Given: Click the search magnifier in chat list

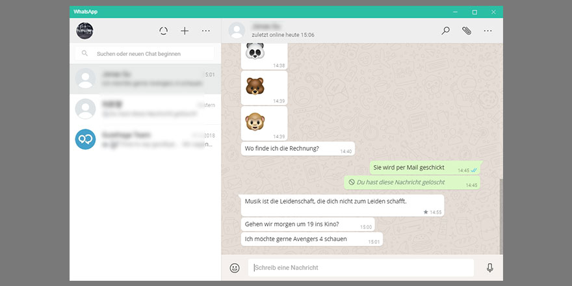Looking at the screenshot, I should 84,53.
